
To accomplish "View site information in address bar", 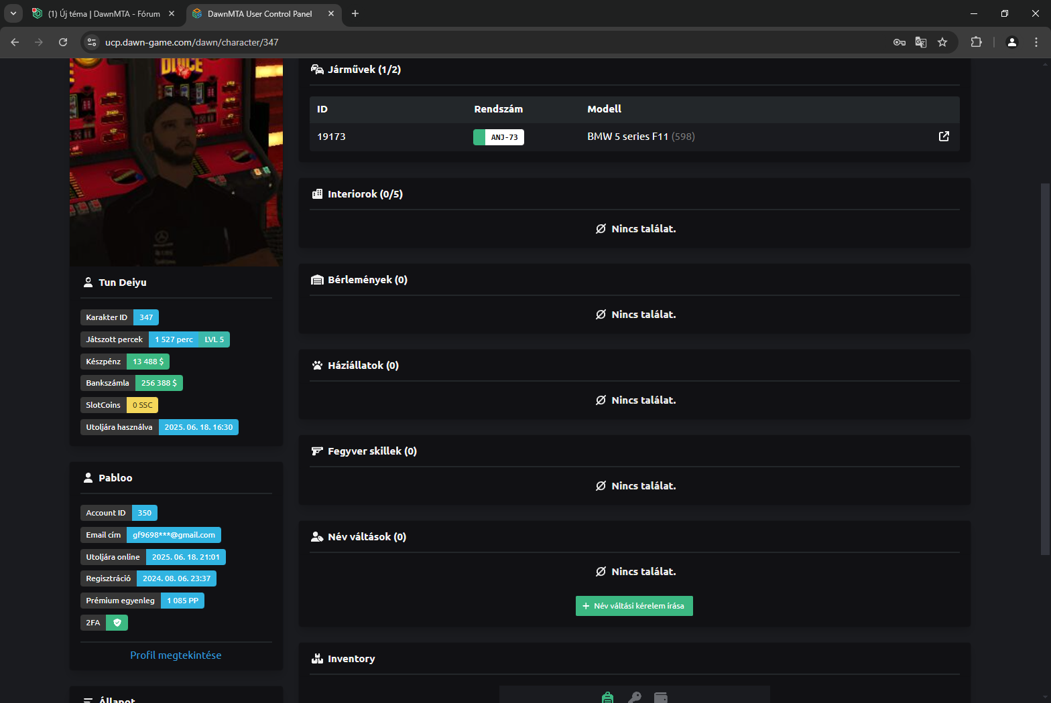I will coord(92,42).
